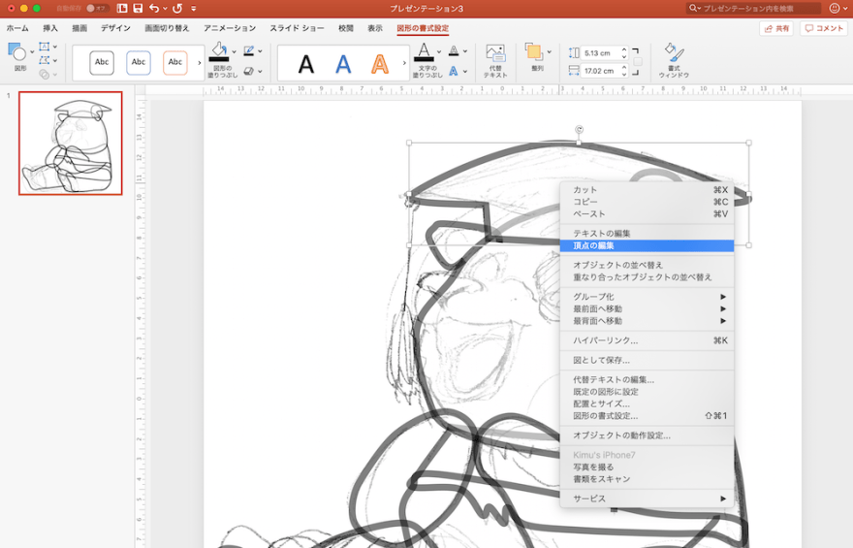This screenshot has height=548, width=853.
Task: Open the Alt Text (代替テキスト) tool
Action: point(495,60)
